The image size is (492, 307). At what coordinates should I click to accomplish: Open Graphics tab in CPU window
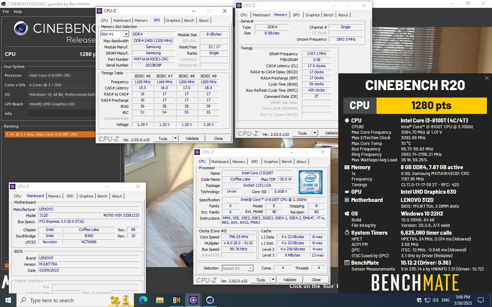point(271,162)
